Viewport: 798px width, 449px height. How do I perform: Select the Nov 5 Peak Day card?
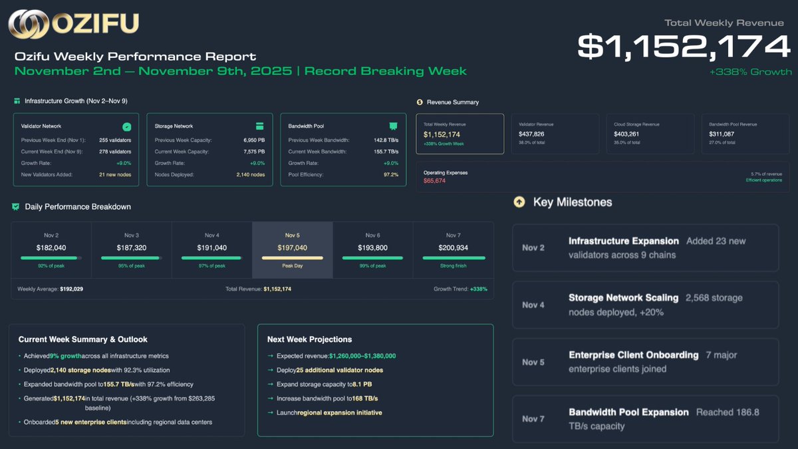292,249
